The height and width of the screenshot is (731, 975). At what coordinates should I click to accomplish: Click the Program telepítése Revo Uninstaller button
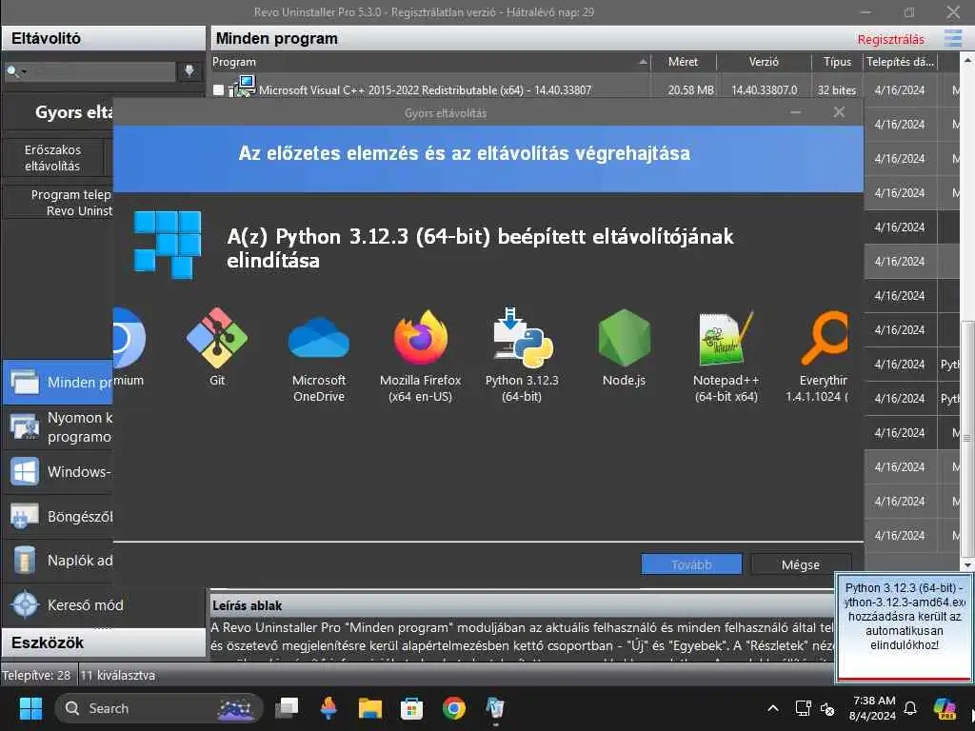(59, 203)
